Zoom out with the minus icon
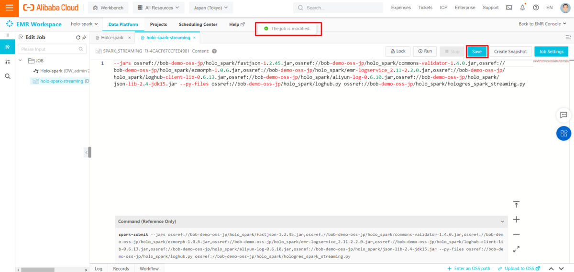The width and height of the screenshot is (574, 272). click(516, 234)
